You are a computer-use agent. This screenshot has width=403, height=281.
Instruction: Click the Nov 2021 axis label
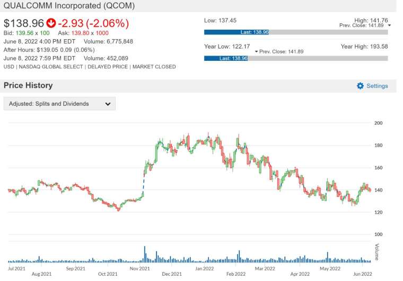(x=139, y=268)
